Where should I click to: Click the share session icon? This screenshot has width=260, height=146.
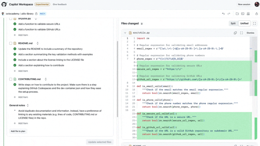pos(256,14)
